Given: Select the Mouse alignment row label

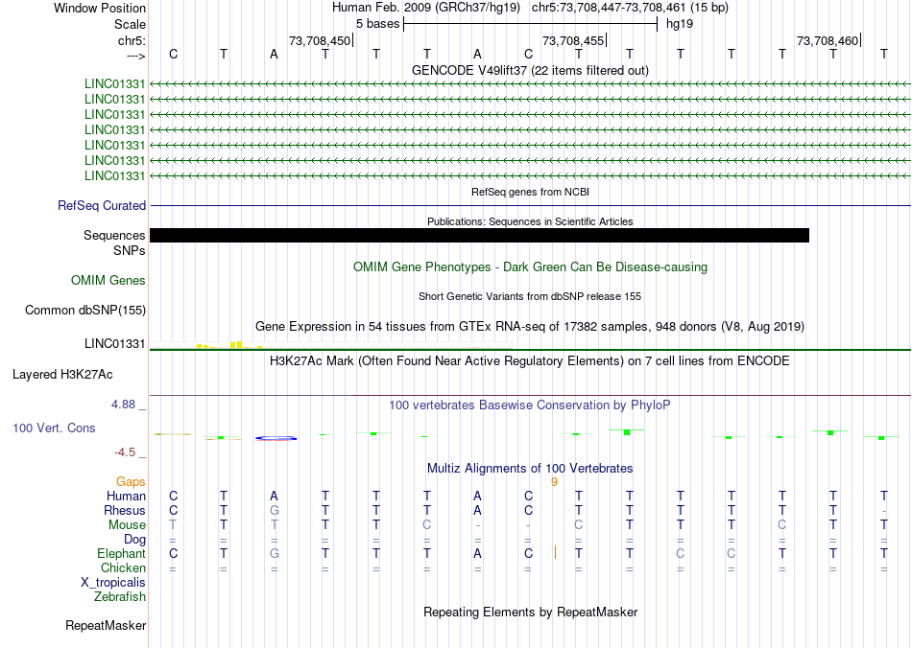Looking at the screenshot, I should [127, 525].
